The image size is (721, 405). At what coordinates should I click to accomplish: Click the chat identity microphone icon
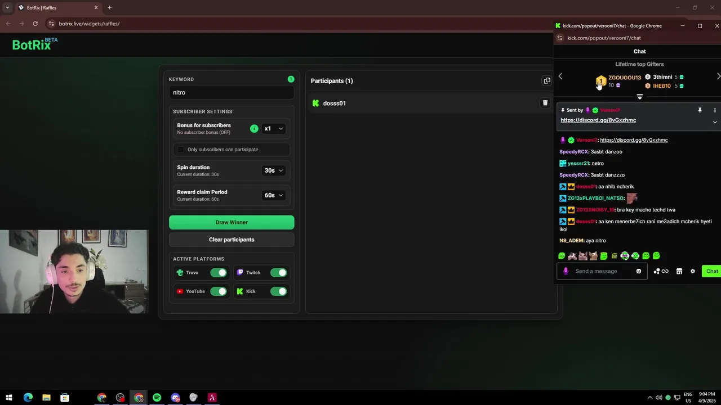click(566, 272)
